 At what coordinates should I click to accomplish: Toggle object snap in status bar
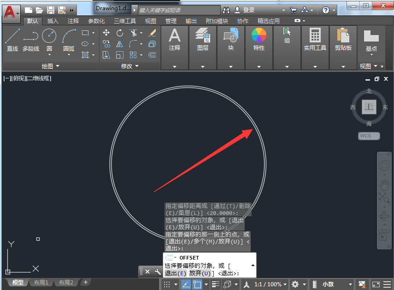point(197,284)
